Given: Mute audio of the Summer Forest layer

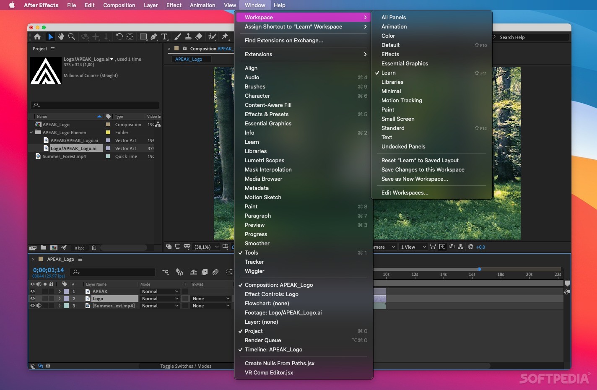Looking at the screenshot, I should click(x=39, y=306).
